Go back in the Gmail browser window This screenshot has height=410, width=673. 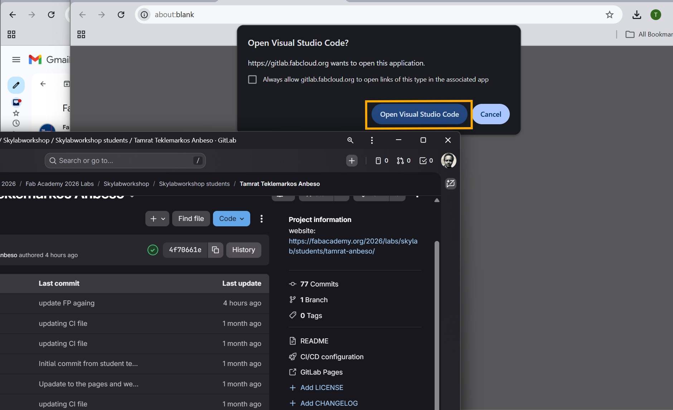(x=13, y=15)
